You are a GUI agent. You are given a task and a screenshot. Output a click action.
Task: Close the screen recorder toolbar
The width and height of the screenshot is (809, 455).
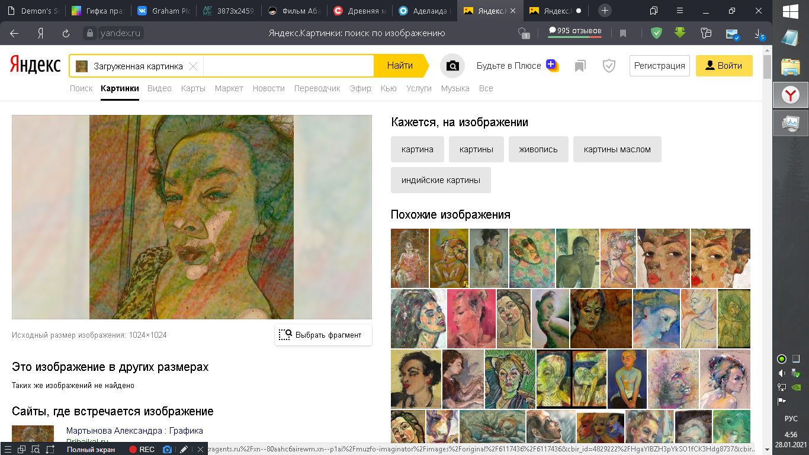click(201, 450)
